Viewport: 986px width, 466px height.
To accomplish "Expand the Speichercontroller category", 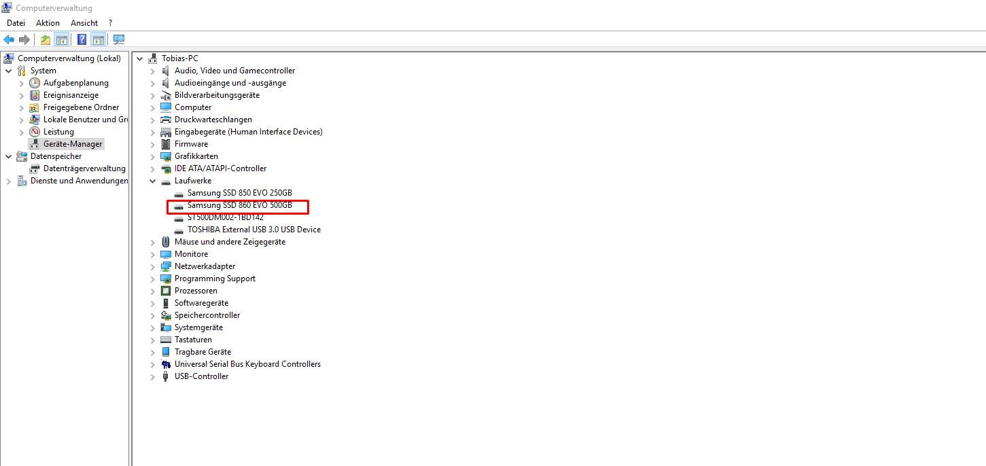I will 153,315.
